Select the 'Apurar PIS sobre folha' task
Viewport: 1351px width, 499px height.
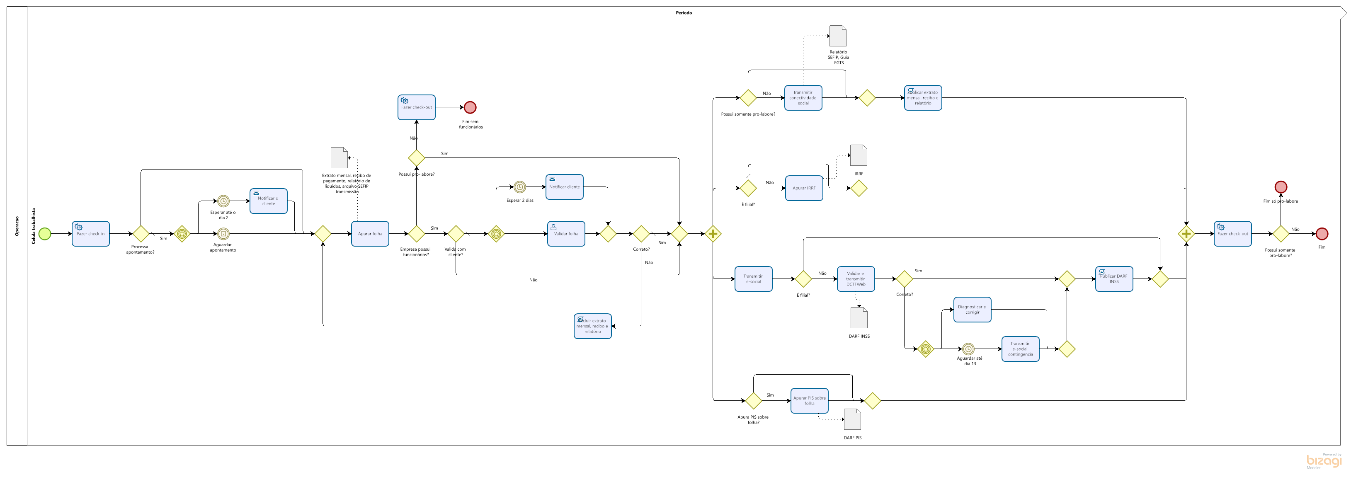pyautogui.click(x=810, y=401)
